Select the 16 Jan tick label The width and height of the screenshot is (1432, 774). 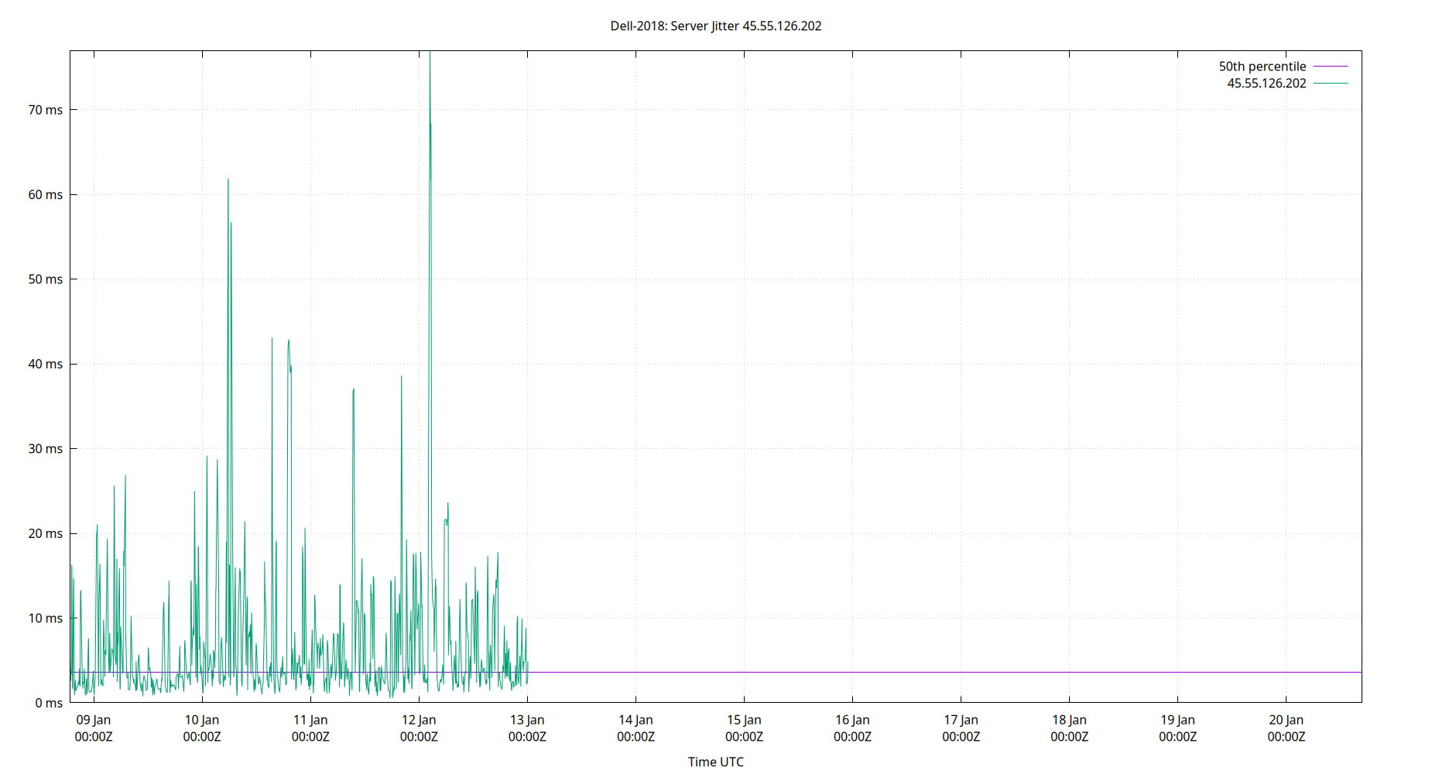click(x=851, y=720)
